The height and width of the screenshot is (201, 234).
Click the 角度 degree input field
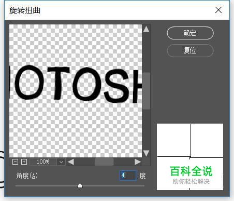128,176
